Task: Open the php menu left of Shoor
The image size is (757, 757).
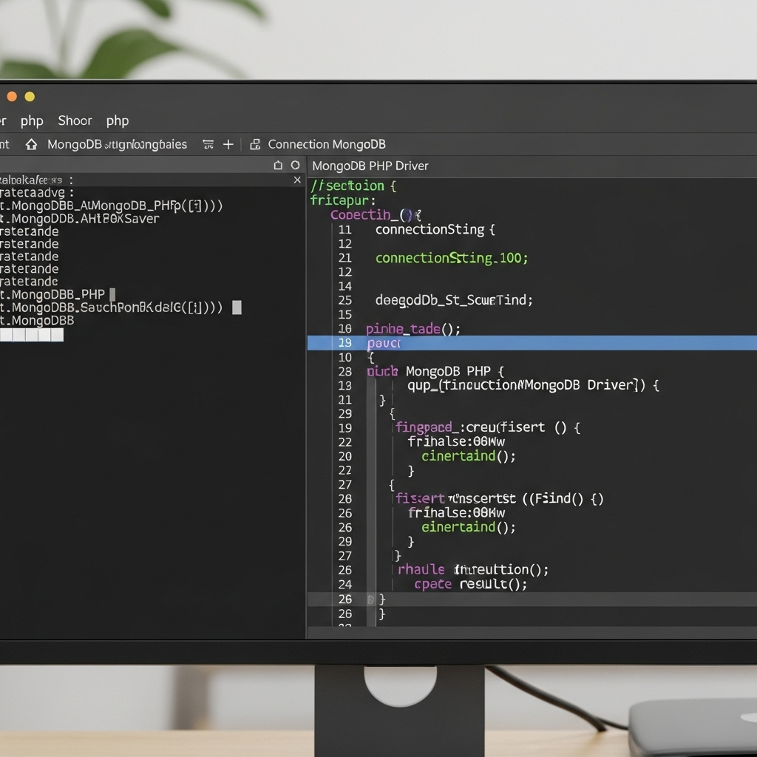Action: (32, 120)
